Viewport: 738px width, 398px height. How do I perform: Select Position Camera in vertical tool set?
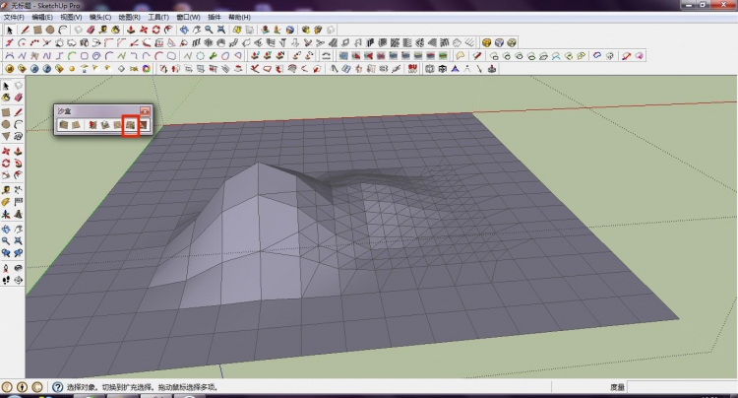click(x=6, y=268)
